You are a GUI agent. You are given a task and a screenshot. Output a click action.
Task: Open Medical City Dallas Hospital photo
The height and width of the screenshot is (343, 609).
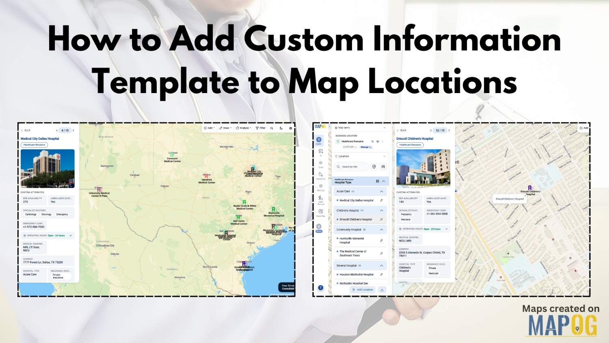(x=48, y=169)
